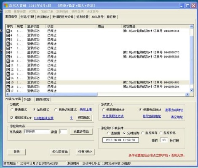The width and height of the screenshot is (198, 168).
Task: Open the 返利设置 tab
Action: pos(83,17)
